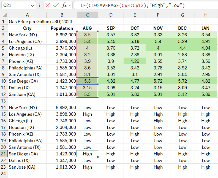Select column G header
The image size is (218, 178).
tap(182, 15)
